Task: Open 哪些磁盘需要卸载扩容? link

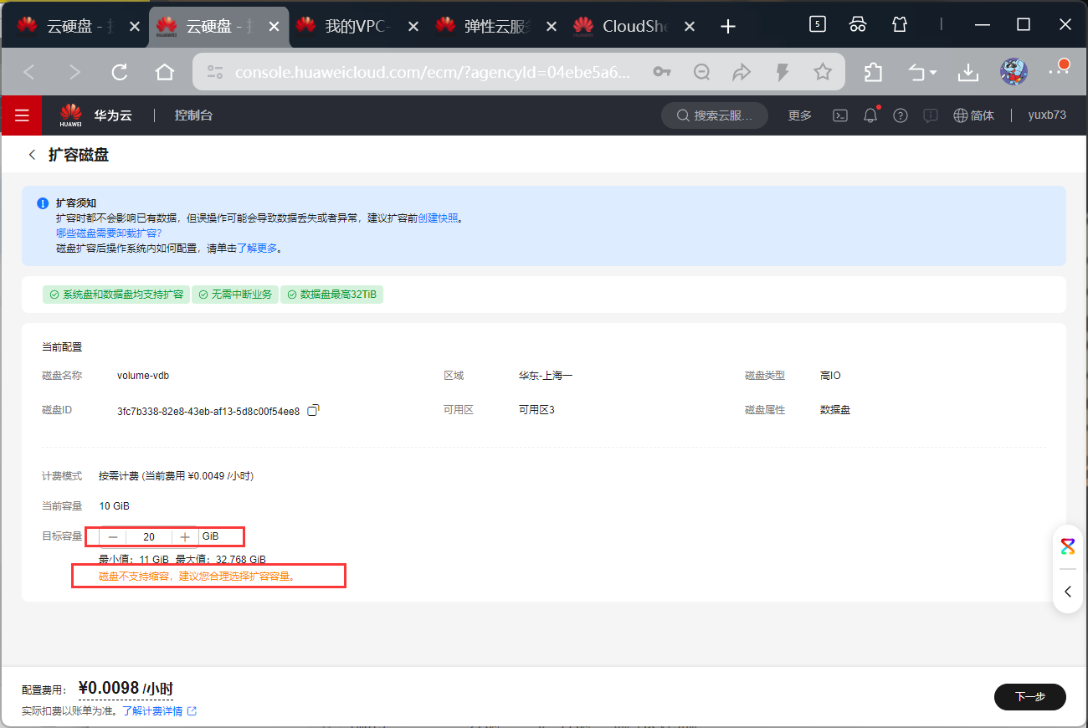Action: click(x=109, y=233)
